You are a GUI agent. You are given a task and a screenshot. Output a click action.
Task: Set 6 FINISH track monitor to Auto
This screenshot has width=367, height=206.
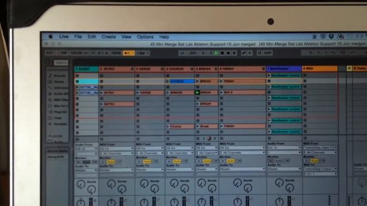[231, 161]
